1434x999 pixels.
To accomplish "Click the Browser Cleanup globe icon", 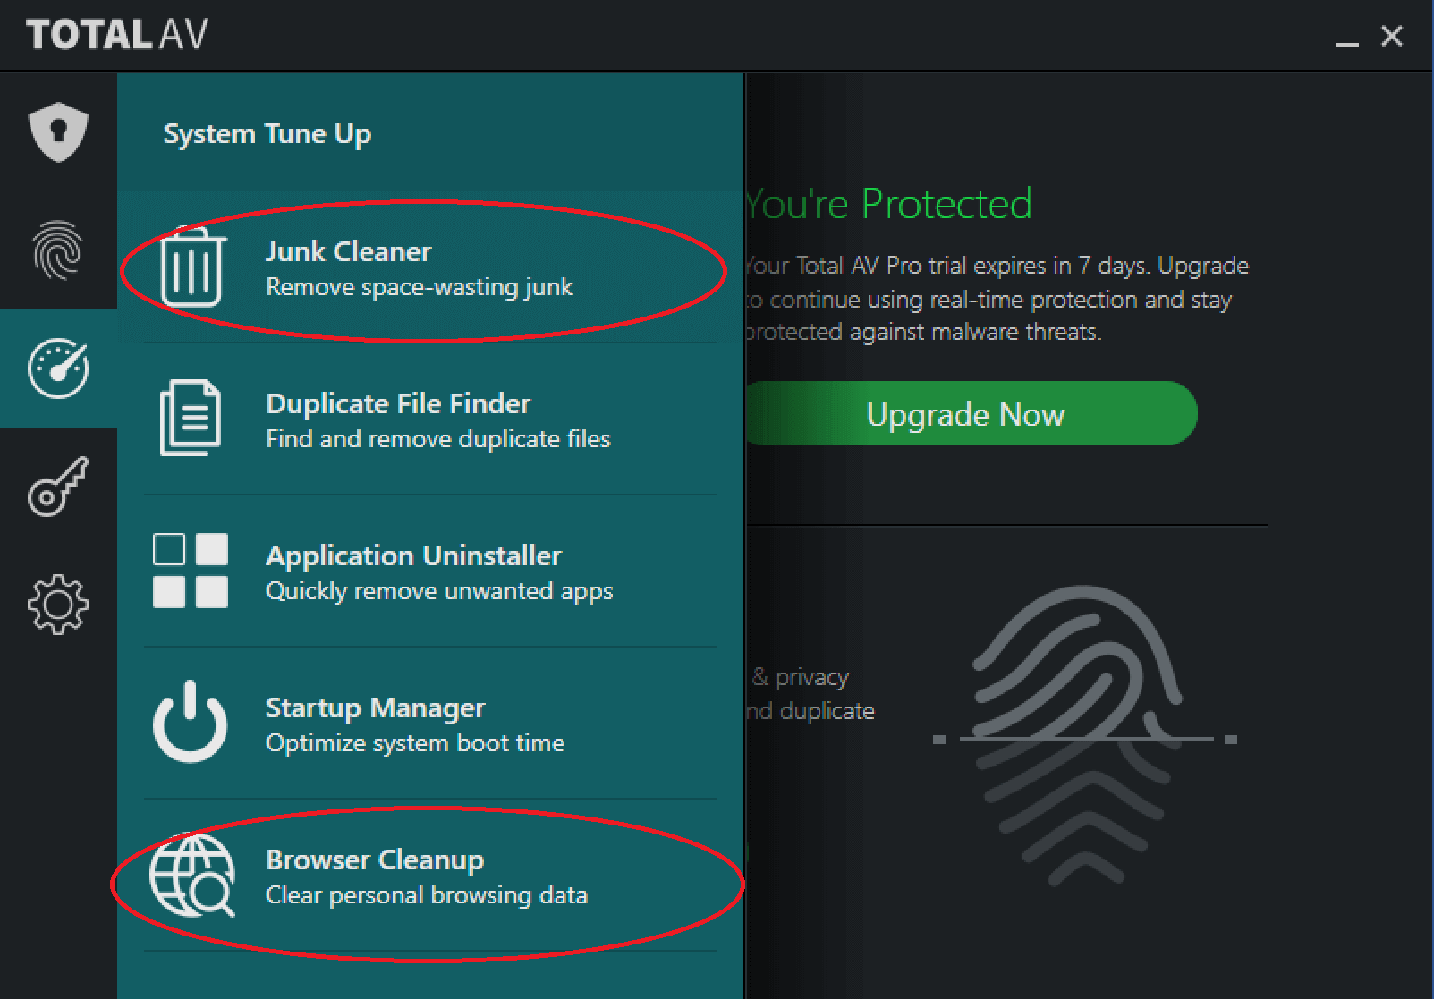I will coord(191,876).
